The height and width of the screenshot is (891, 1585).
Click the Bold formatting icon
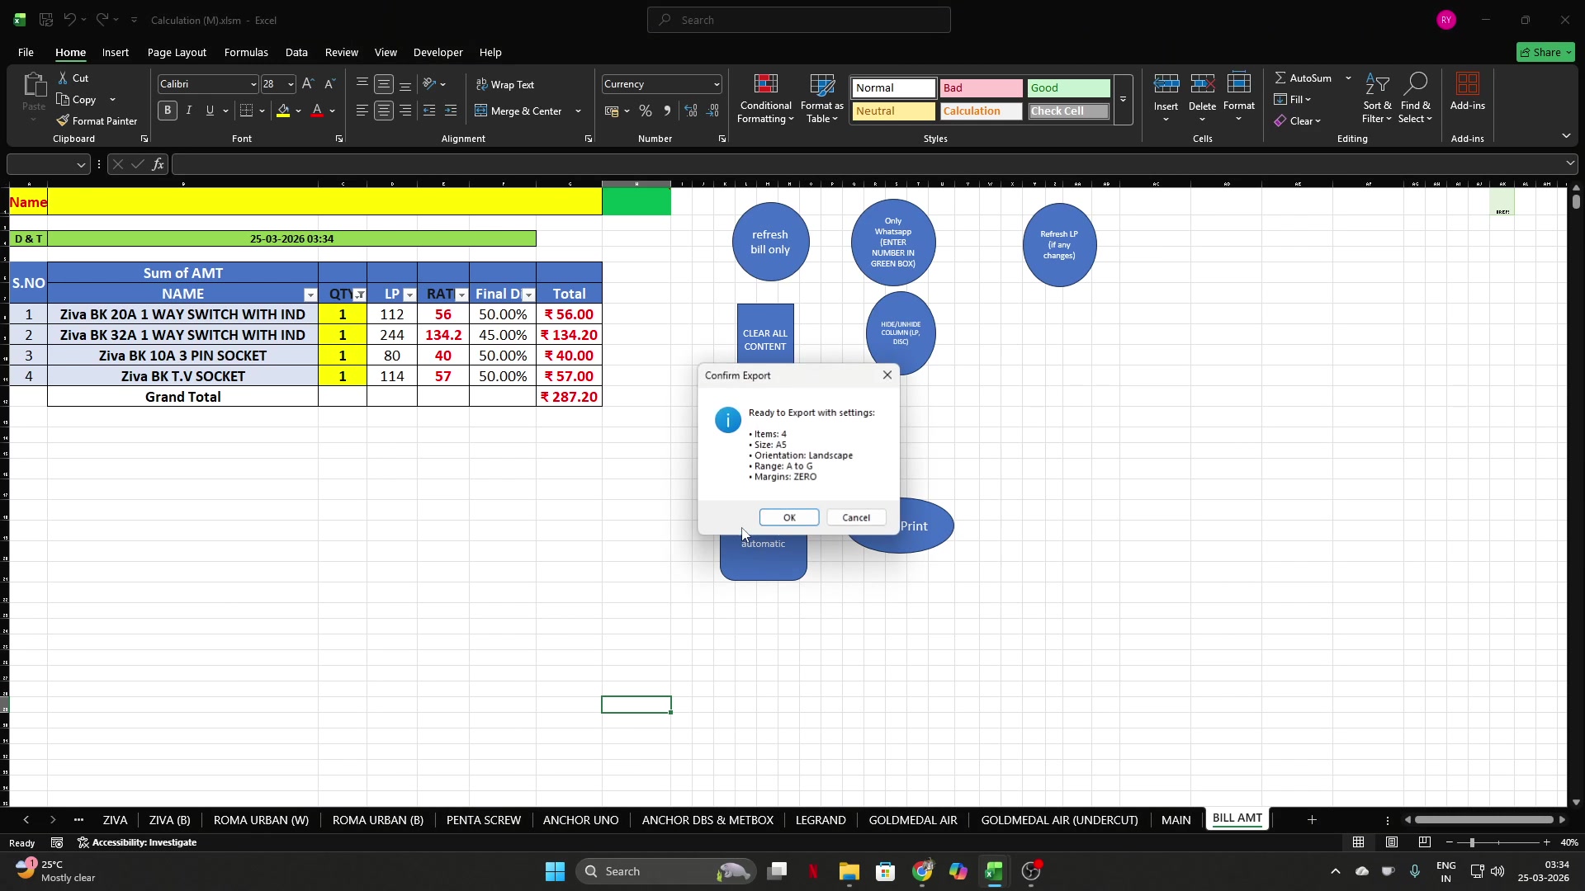168,111
